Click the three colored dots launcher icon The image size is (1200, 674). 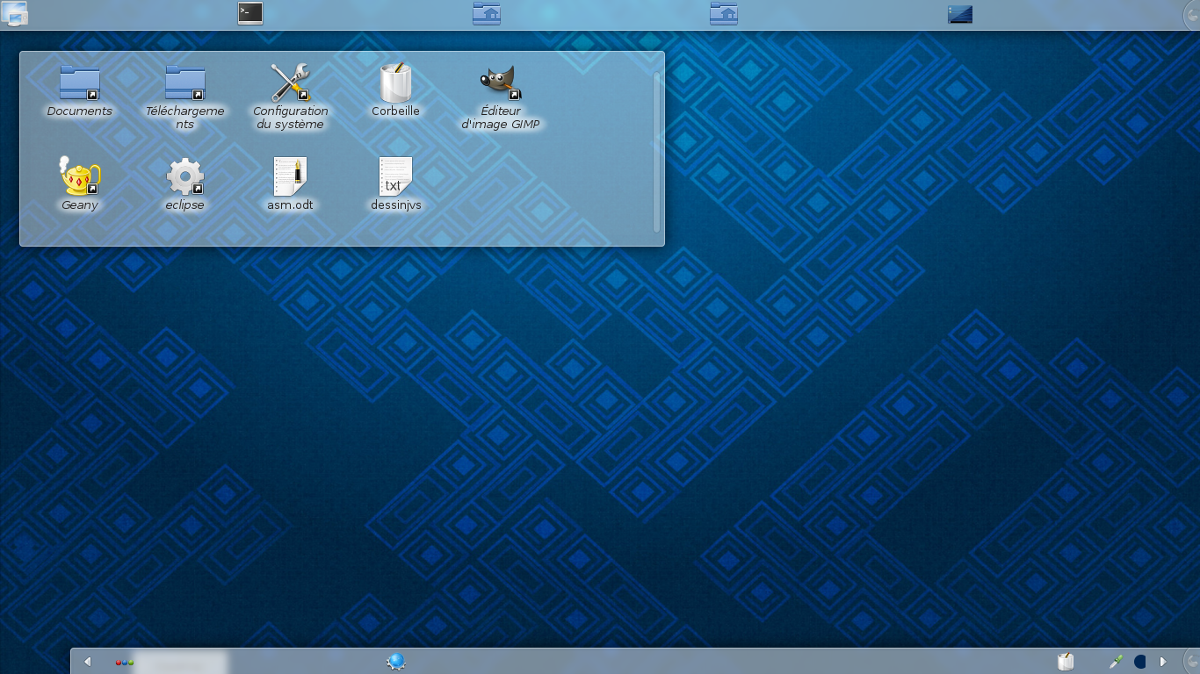coord(125,662)
